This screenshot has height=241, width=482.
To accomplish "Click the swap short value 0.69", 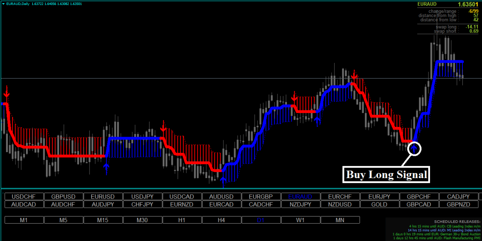I will tap(474, 31).
